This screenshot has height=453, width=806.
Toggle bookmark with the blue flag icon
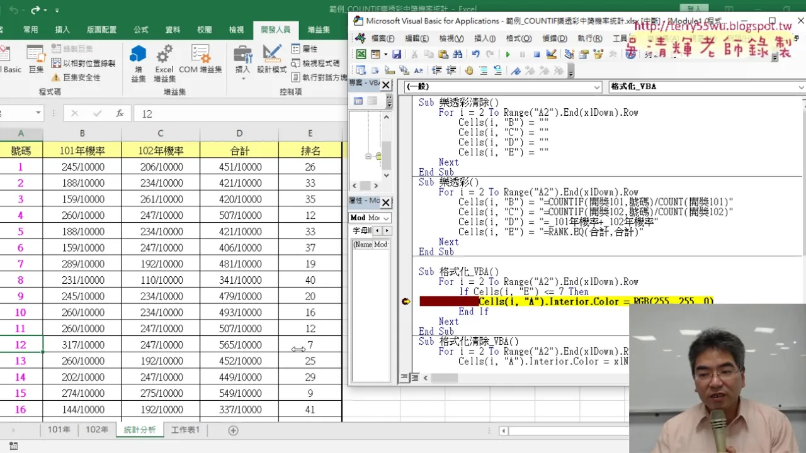coord(516,70)
